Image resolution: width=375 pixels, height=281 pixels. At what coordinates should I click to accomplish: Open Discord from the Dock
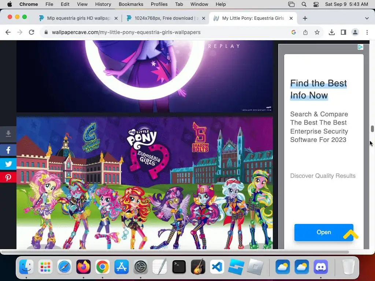click(321, 267)
